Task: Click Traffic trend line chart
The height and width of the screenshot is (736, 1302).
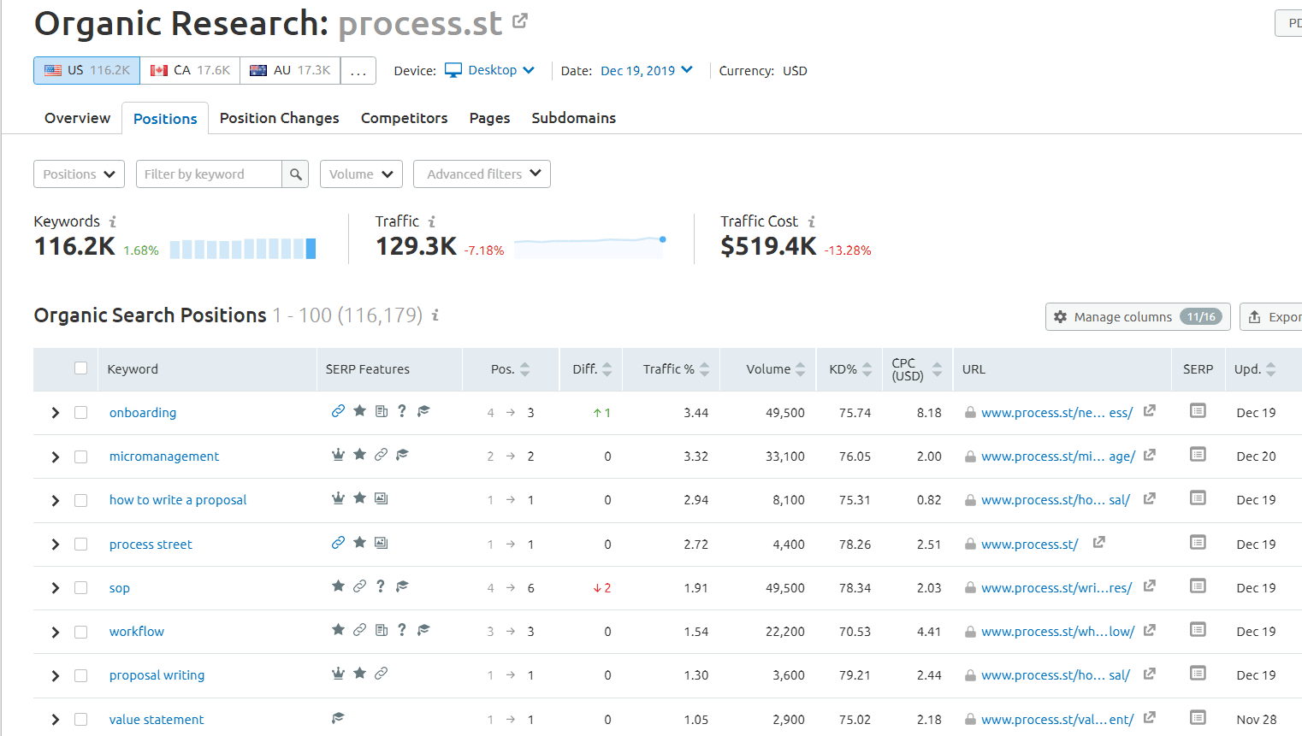Action: 590,246
